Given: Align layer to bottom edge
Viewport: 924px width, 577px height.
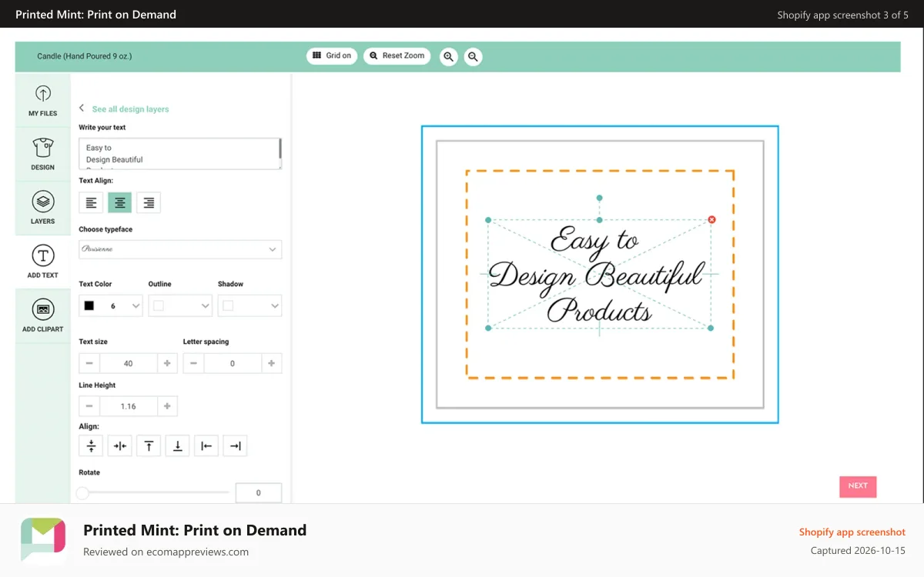Looking at the screenshot, I should (177, 445).
